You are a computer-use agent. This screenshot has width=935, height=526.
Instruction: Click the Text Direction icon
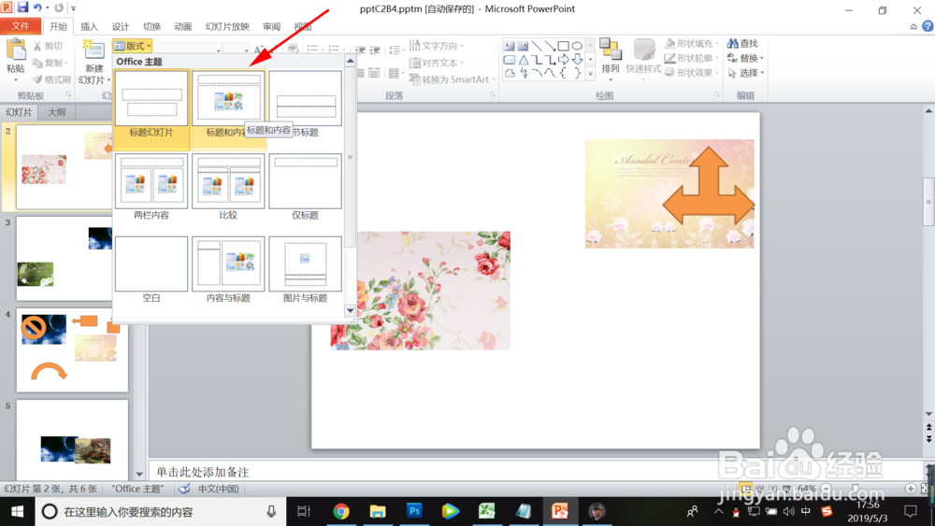point(415,45)
